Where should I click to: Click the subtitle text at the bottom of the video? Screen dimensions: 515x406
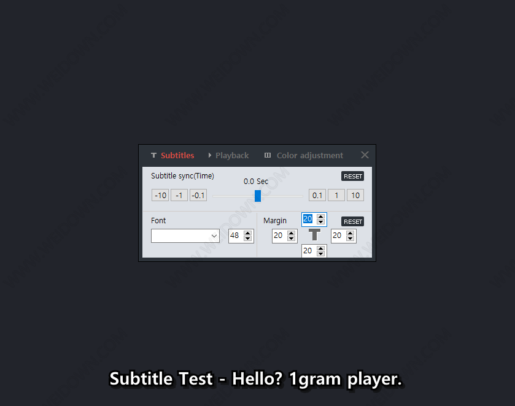255,379
